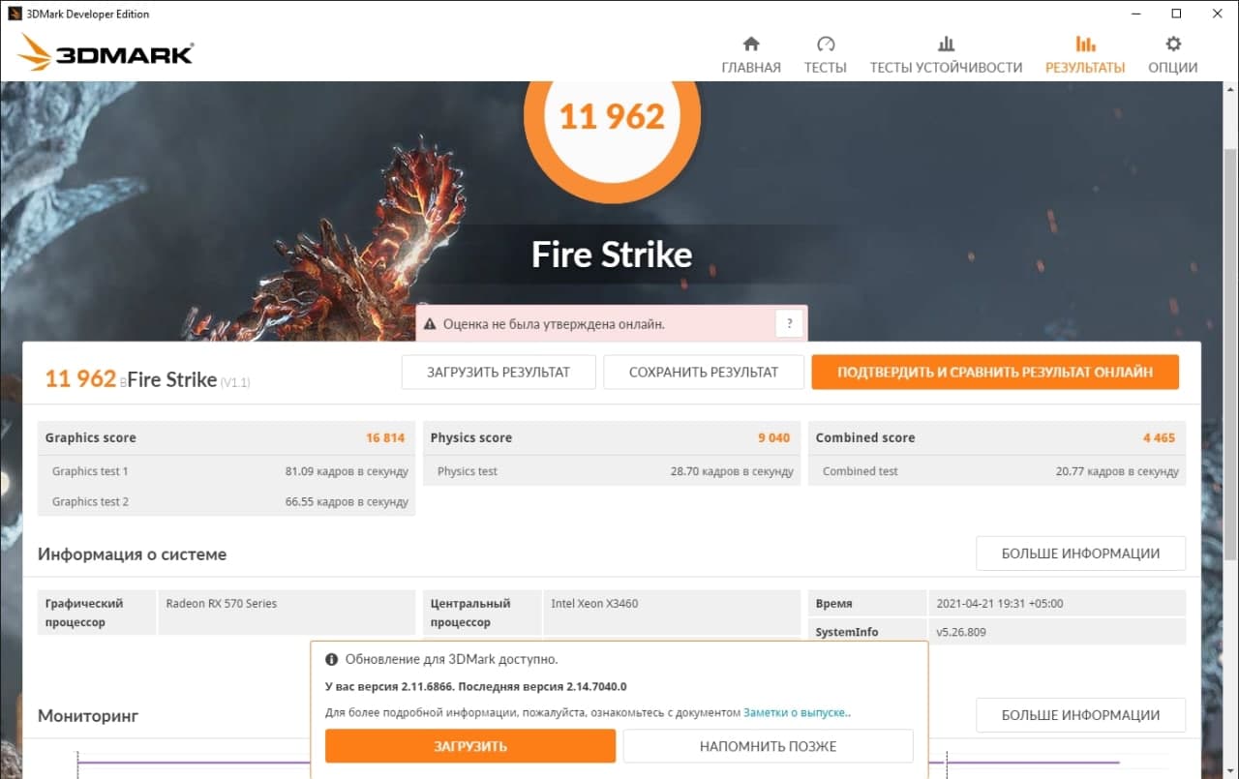Click the warning triangle icon
This screenshot has width=1239, height=779.
point(430,324)
